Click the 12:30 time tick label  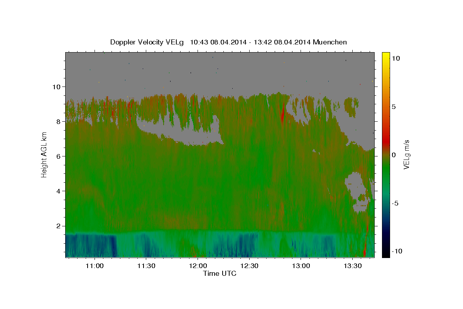(249, 266)
